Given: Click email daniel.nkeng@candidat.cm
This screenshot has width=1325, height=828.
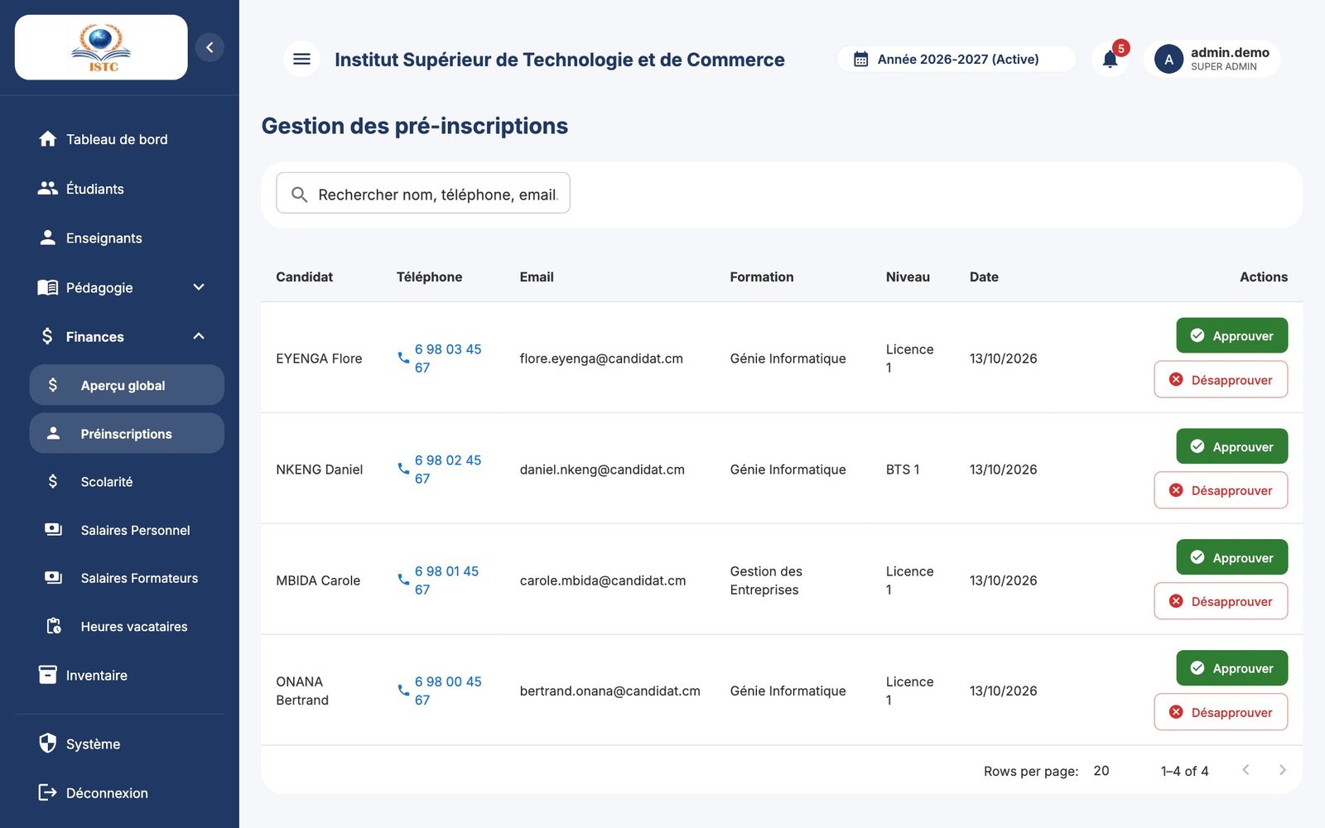Looking at the screenshot, I should click(602, 469).
